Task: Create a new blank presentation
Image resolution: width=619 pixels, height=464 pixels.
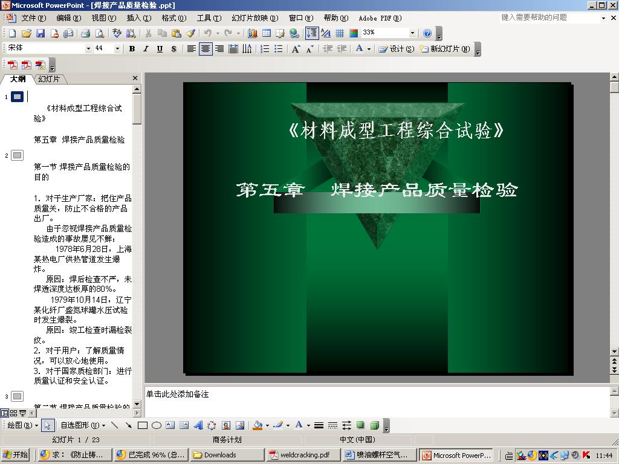Action: click(x=13, y=34)
